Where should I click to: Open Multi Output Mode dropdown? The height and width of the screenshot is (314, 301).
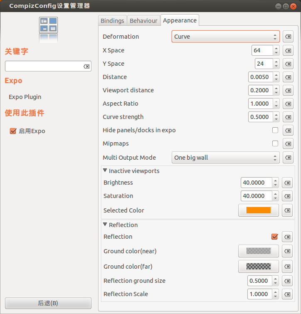(x=226, y=158)
